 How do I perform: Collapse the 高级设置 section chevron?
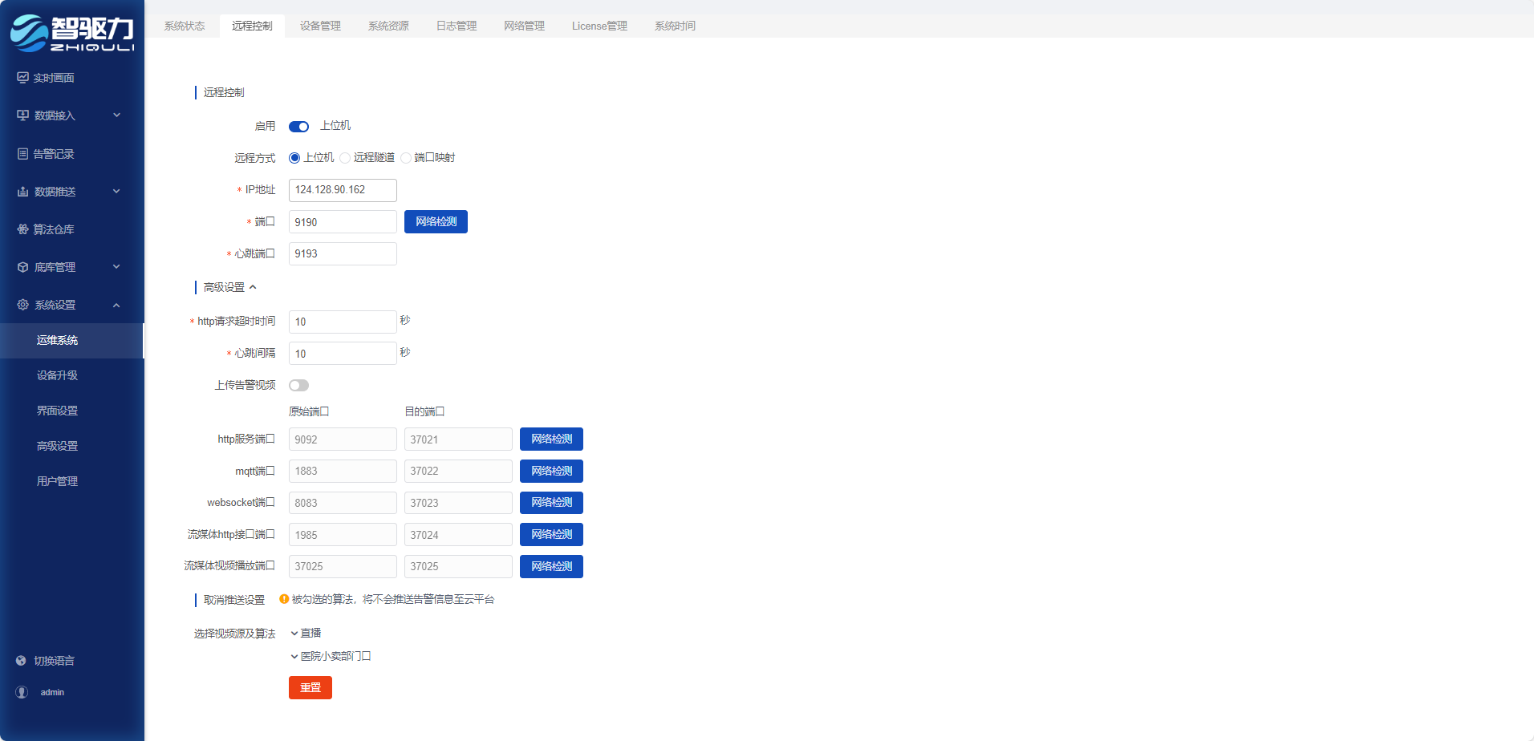(253, 287)
